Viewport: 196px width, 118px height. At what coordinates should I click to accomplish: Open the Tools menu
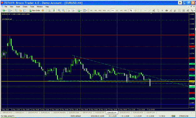pos(32,7)
